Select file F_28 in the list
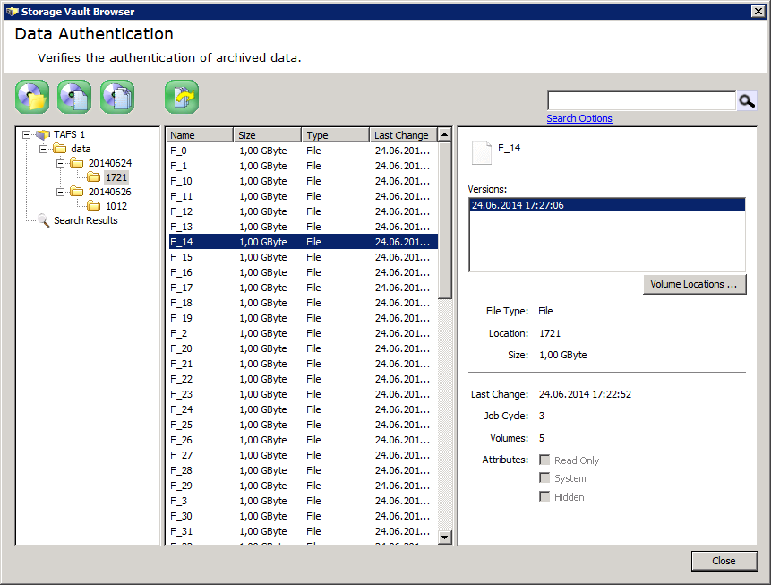 tap(302, 471)
